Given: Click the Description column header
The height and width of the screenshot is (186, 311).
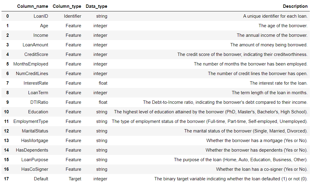Looking at the screenshot, I should [295, 6].
